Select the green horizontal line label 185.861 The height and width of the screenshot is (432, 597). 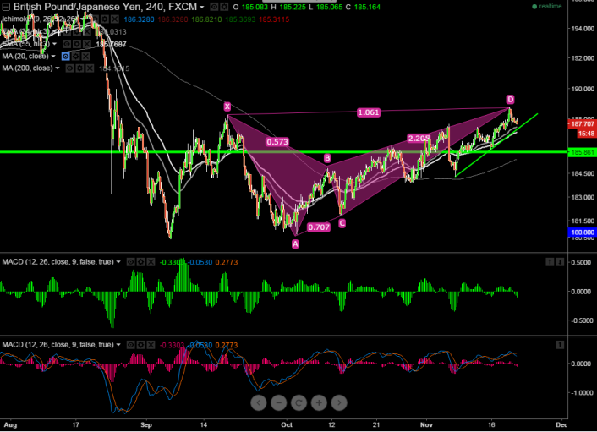[x=582, y=152]
